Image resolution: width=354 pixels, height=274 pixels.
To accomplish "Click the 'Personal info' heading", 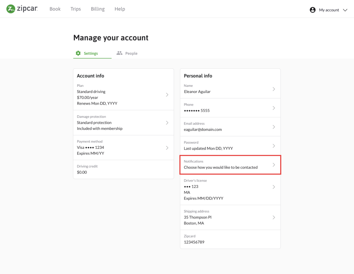I will tap(198, 76).
